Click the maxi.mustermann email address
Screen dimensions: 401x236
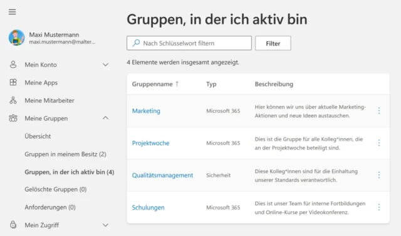[x=62, y=42]
